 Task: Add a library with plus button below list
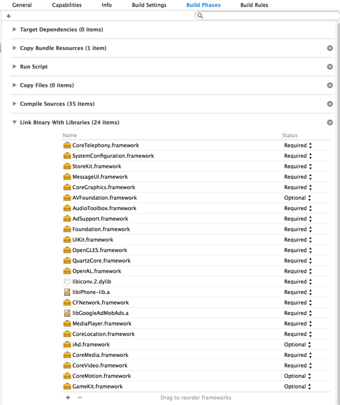pyautogui.click(x=68, y=397)
